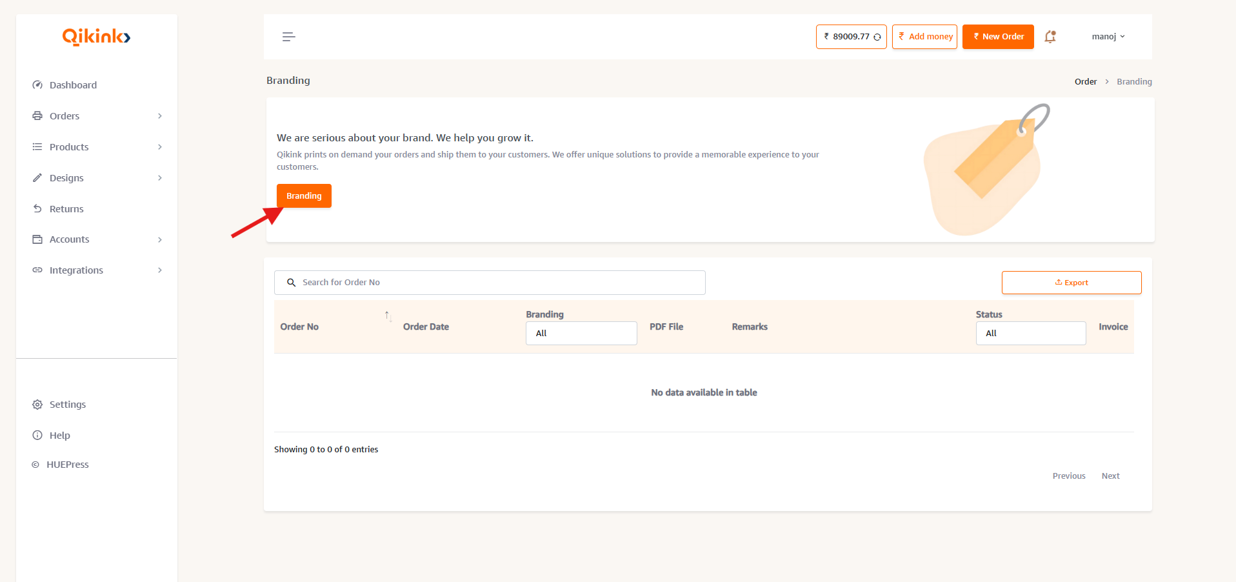This screenshot has height=582, width=1236.
Task: Expand the Integrations sidebar chevron
Action: click(x=159, y=270)
